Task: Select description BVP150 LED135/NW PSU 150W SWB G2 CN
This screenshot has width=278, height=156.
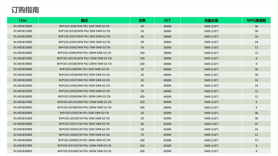Action: pyautogui.click(x=84, y=102)
